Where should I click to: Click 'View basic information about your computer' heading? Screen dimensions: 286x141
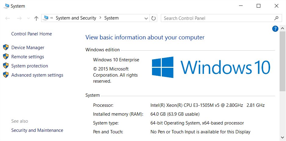tap(145, 38)
